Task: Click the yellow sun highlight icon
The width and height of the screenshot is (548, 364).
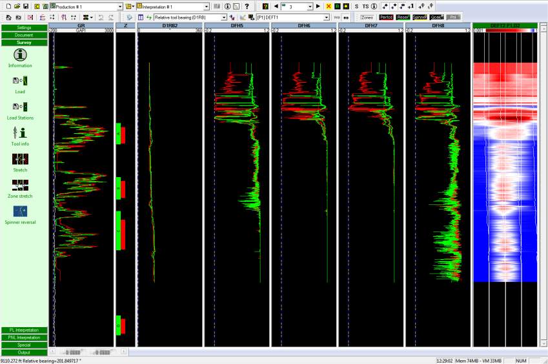Action: click(x=346, y=6)
